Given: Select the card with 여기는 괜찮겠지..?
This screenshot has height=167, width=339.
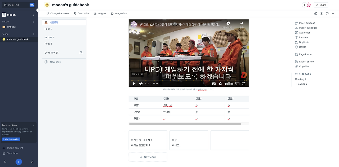Looking at the screenshot, I should tap(148, 140).
